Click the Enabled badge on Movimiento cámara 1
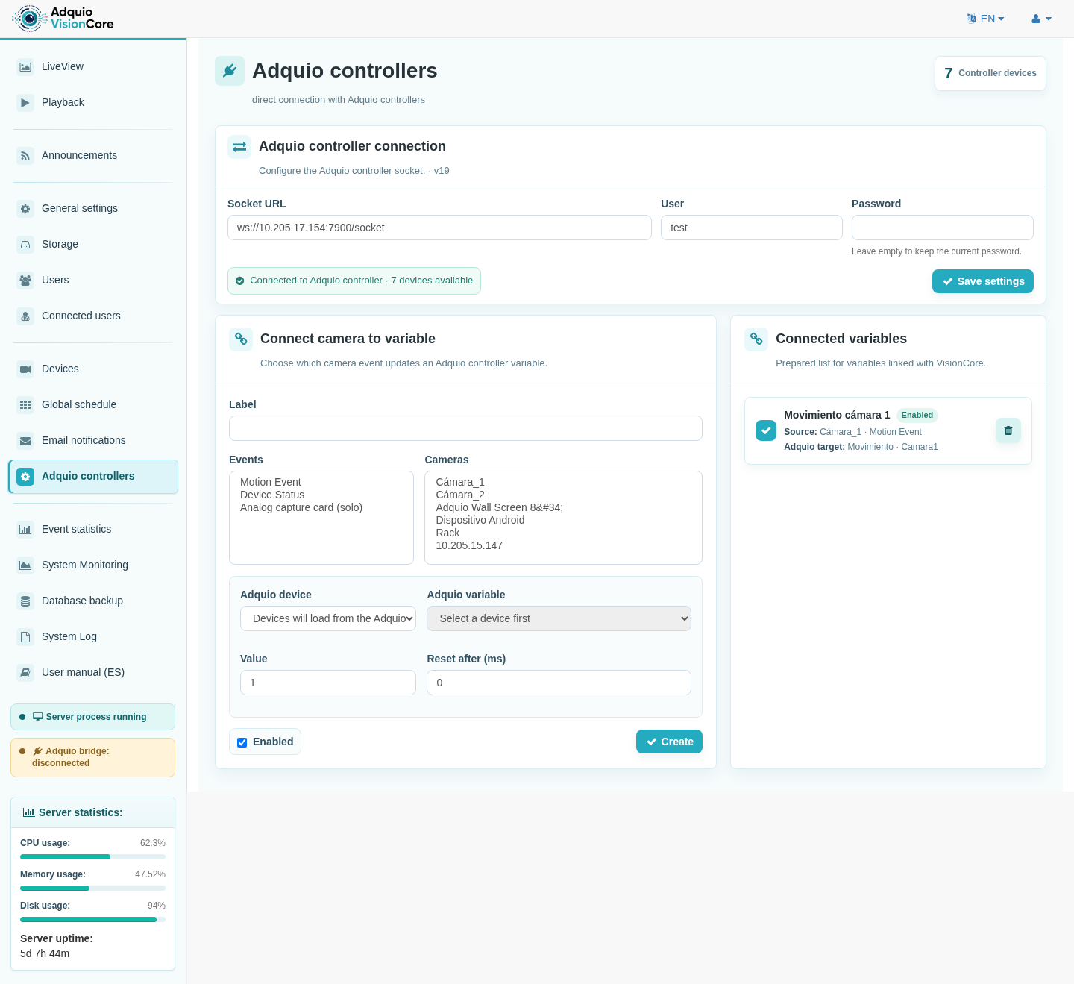 pos(917,416)
